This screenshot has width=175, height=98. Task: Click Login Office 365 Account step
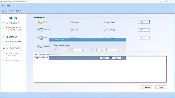tap(14, 29)
